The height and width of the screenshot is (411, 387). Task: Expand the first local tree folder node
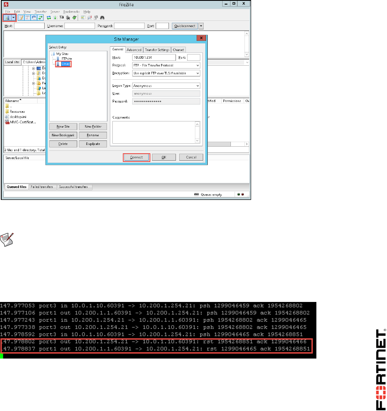33,69
